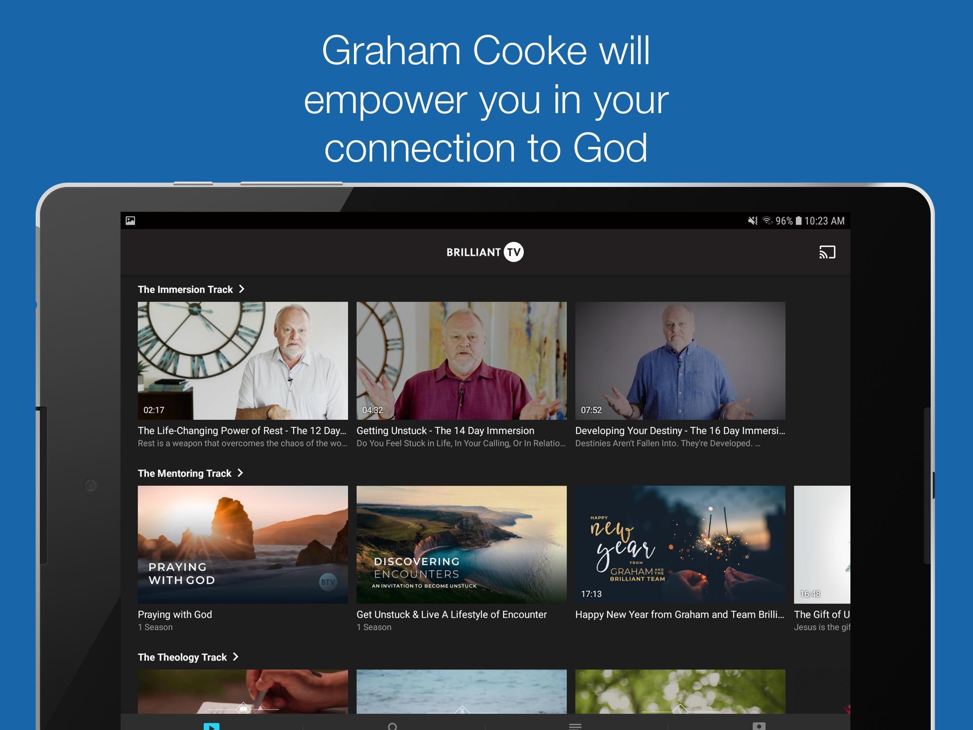Tap '1 Season' under Get Unstuck
Viewport: 973px width, 730px height.
click(x=374, y=627)
